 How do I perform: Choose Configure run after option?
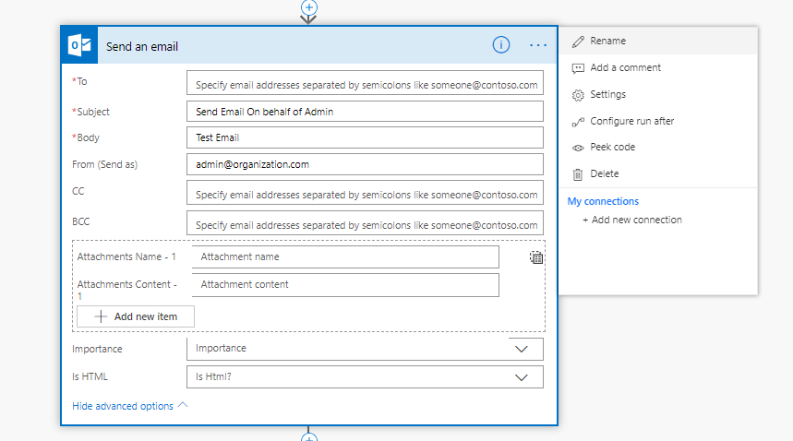click(631, 121)
